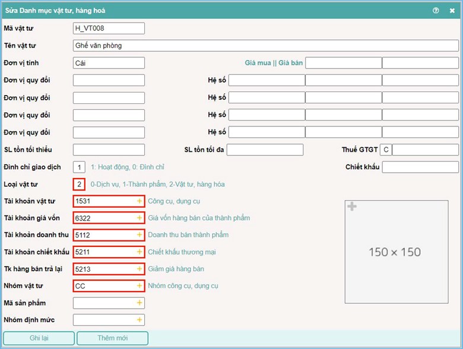
Task: Click the Thêm mới button
Action: click(112, 338)
